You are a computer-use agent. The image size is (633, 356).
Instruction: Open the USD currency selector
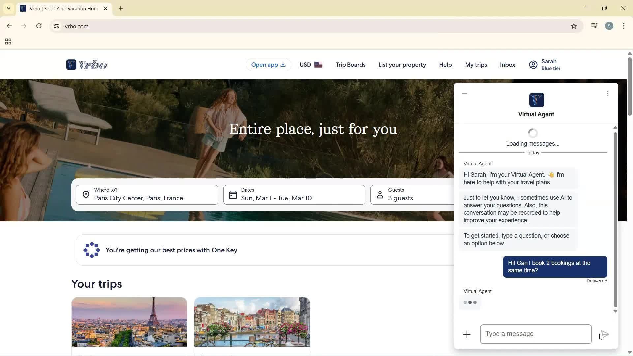pyautogui.click(x=311, y=65)
